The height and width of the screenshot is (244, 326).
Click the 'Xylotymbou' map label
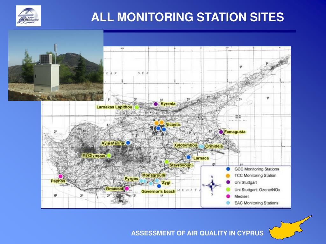(x=186, y=145)
